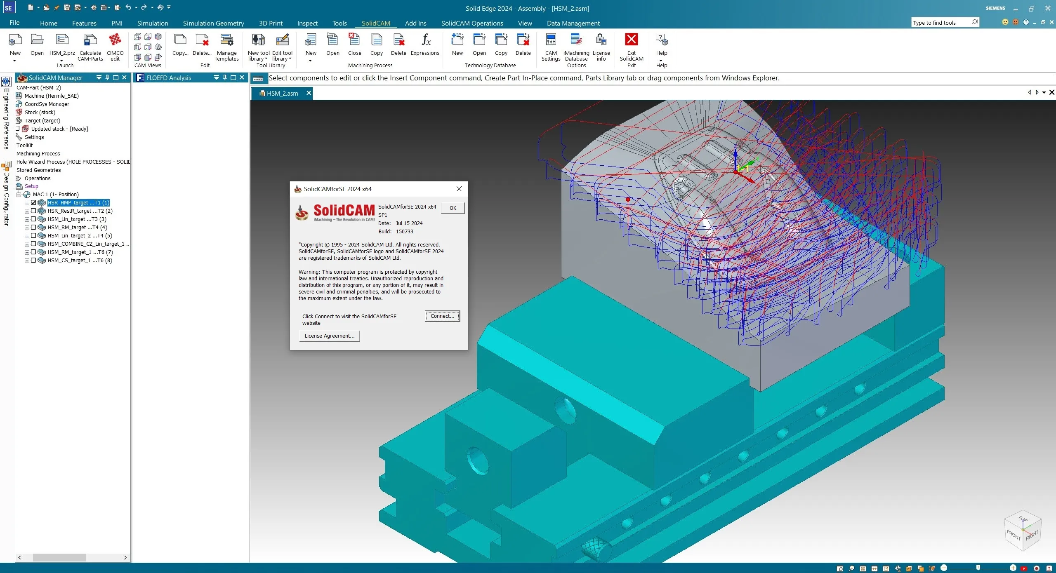Switch to the Data Management tab
Viewport: 1056px width, 573px height.
pos(573,23)
